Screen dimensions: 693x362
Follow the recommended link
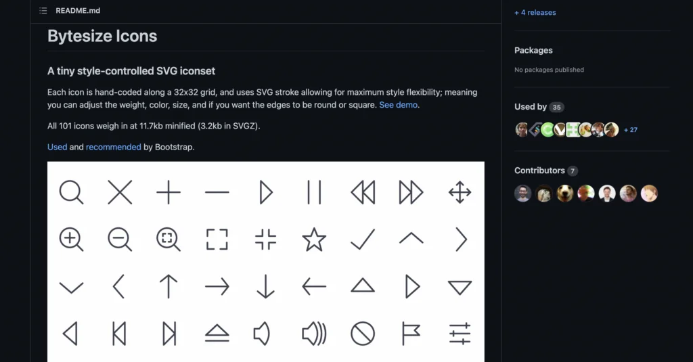[114, 147]
